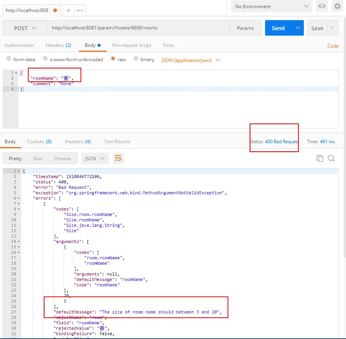This screenshot has height=339, width=346.
Task: Open the Test Results tab
Action: (117, 142)
